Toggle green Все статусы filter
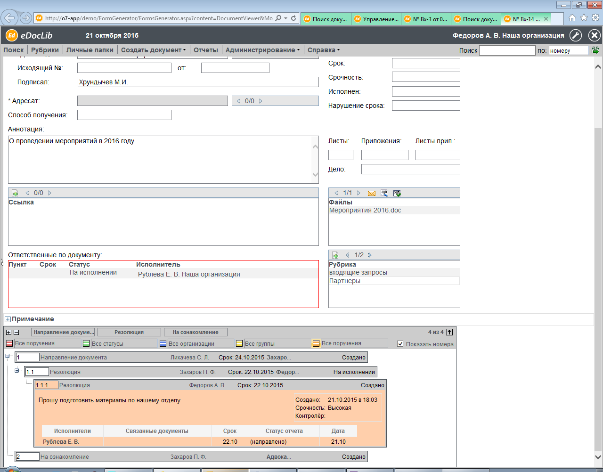The height and width of the screenshot is (472, 603). coord(86,344)
